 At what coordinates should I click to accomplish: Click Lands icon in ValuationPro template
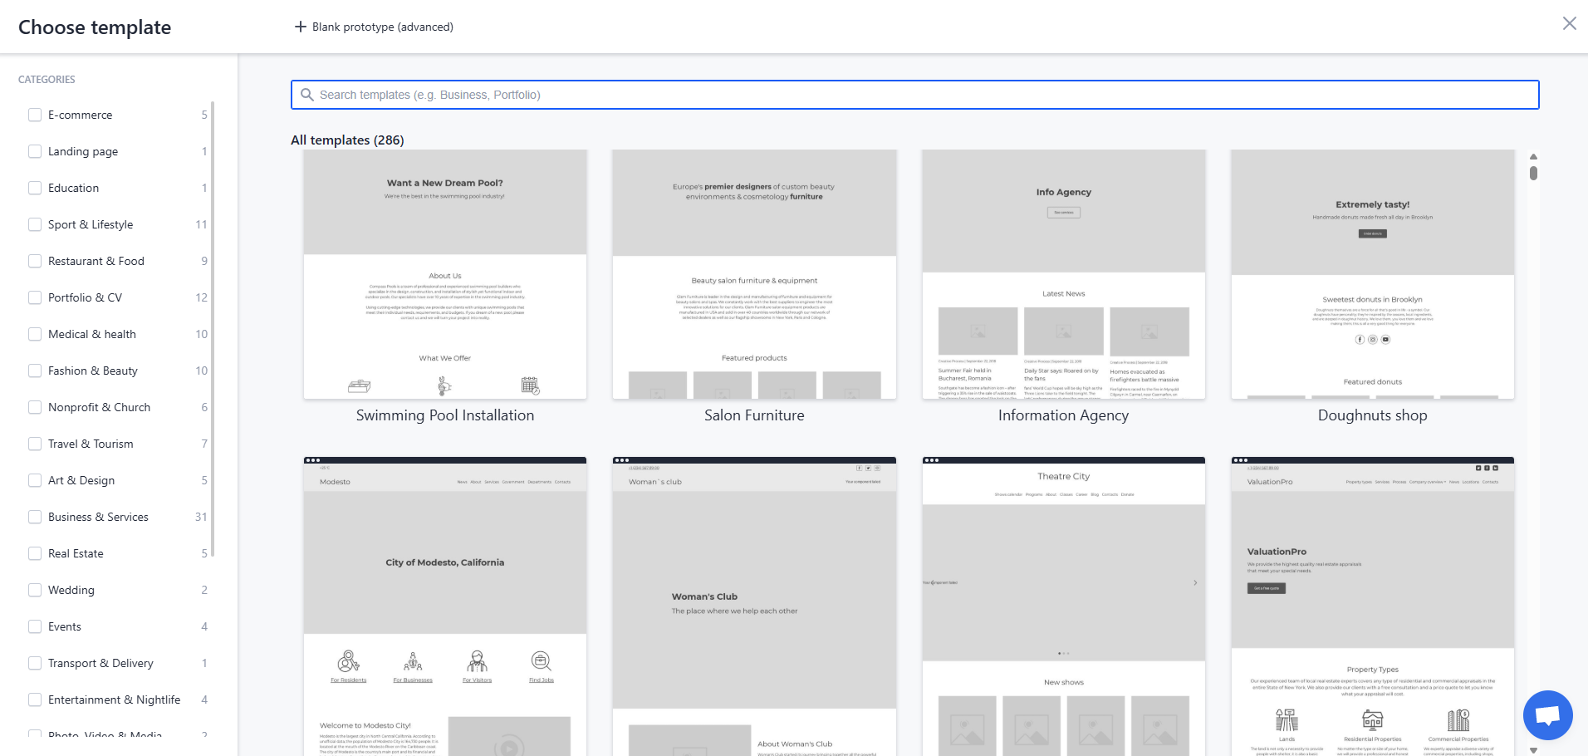(1287, 719)
